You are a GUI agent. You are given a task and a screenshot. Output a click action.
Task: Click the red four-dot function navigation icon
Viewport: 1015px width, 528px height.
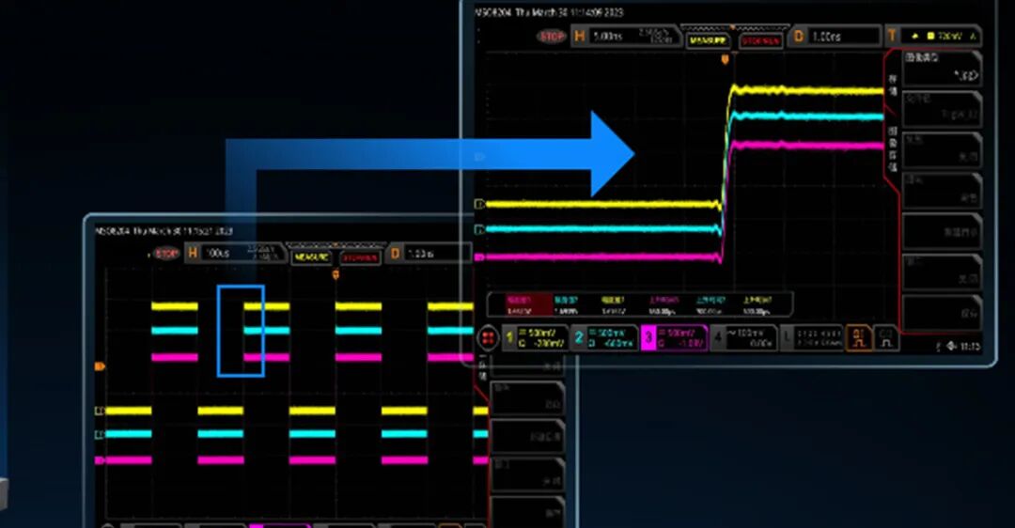[489, 337]
